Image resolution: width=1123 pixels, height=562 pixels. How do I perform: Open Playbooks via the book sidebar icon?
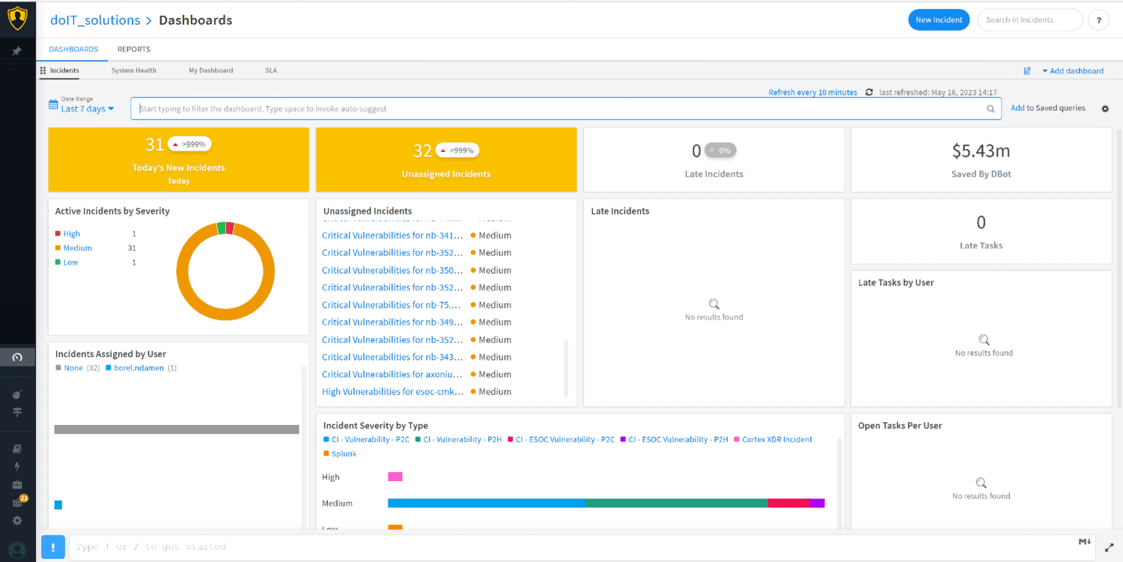click(x=17, y=449)
